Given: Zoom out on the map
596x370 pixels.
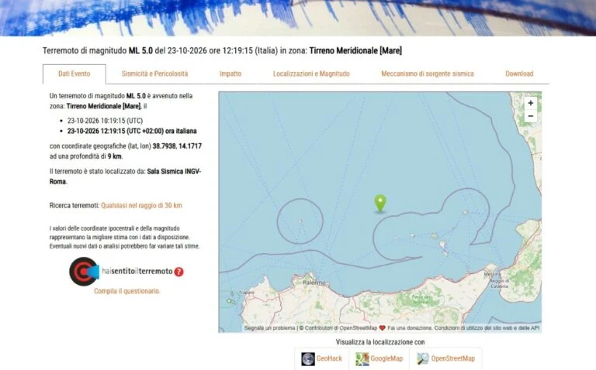Looking at the screenshot, I should [x=531, y=116].
